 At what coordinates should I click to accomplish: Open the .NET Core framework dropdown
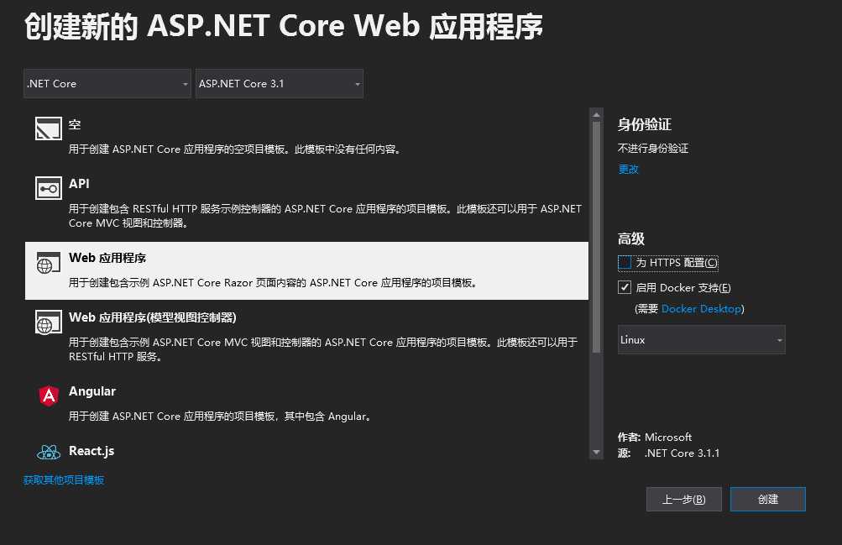click(107, 84)
